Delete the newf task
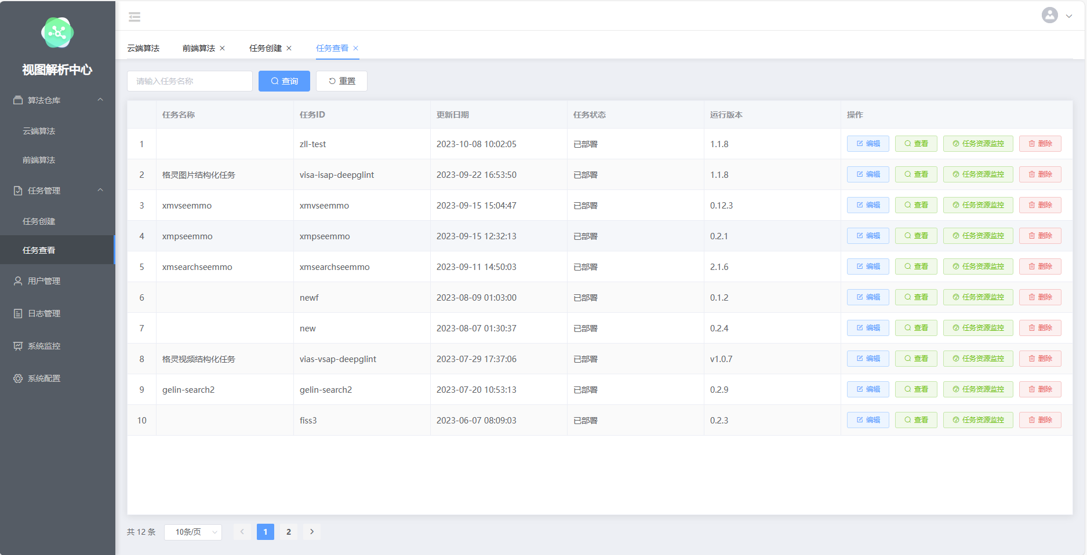Viewport: 1087px width, 555px height. [1040, 297]
